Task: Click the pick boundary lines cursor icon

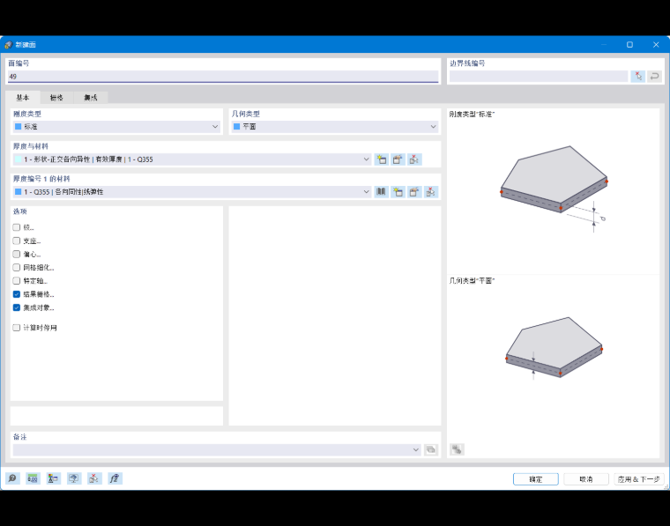Action: tap(638, 77)
